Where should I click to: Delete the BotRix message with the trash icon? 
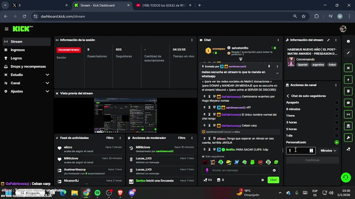coord(205,150)
